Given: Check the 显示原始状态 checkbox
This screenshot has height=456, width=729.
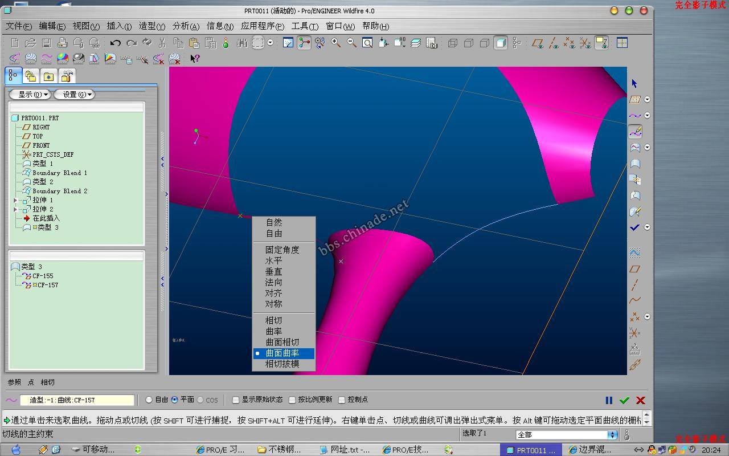Looking at the screenshot, I should tap(236, 400).
